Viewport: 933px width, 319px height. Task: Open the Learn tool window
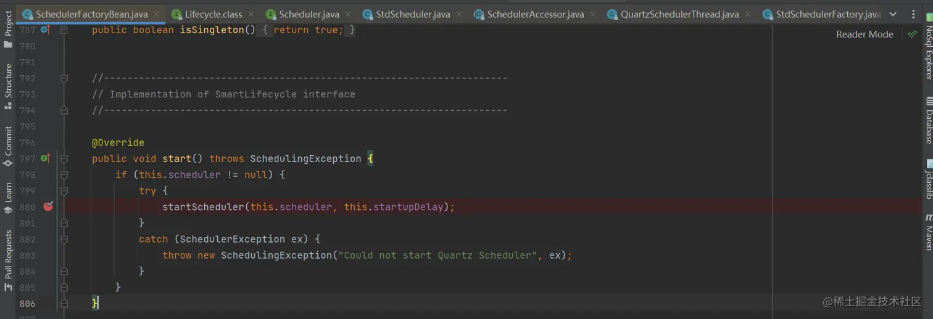pyautogui.click(x=8, y=198)
